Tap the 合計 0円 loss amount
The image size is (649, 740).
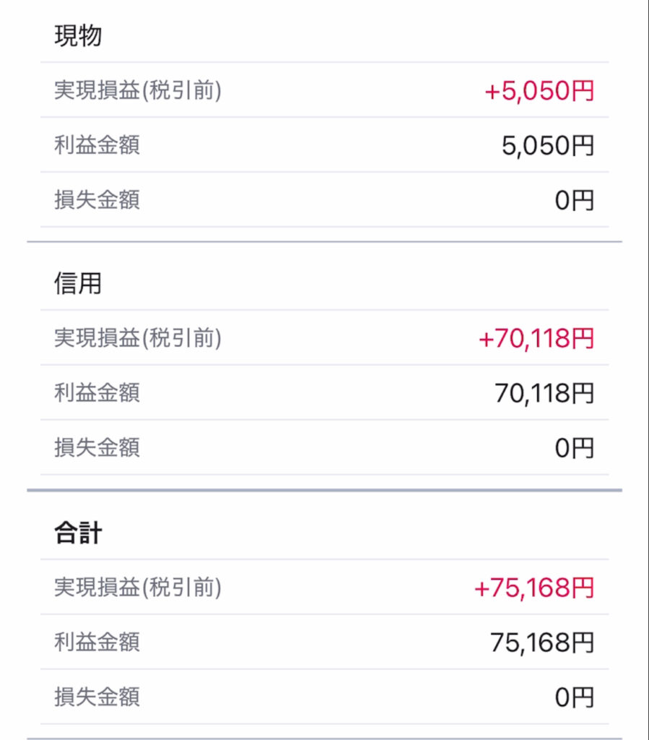(x=574, y=697)
